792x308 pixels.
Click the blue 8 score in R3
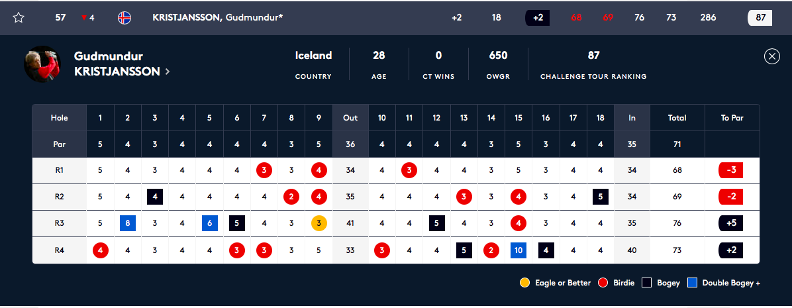pos(128,223)
